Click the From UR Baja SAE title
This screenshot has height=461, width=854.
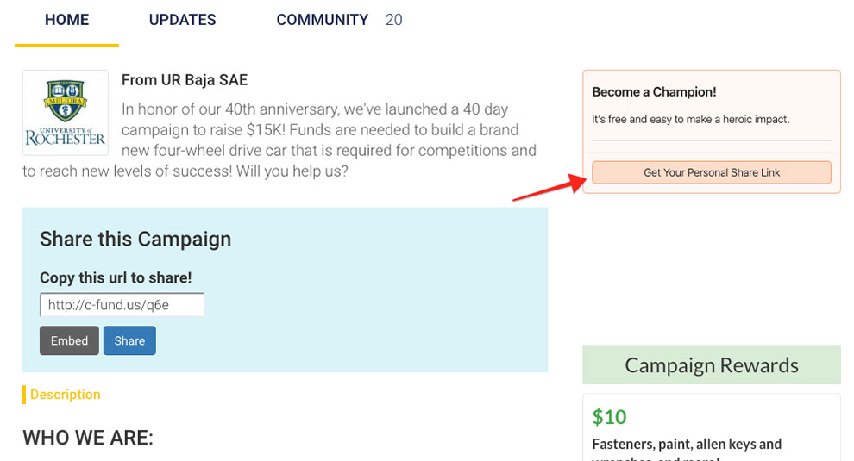[185, 80]
